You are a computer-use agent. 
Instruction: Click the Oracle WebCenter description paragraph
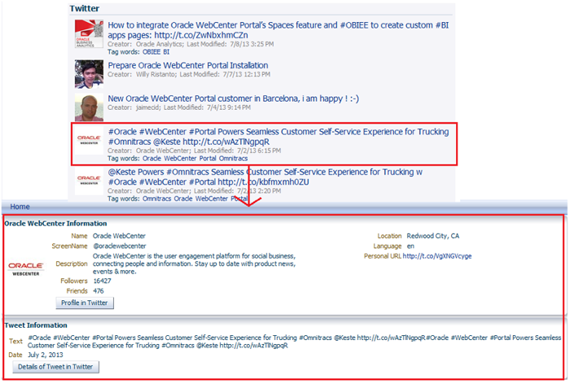click(x=194, y=264)
